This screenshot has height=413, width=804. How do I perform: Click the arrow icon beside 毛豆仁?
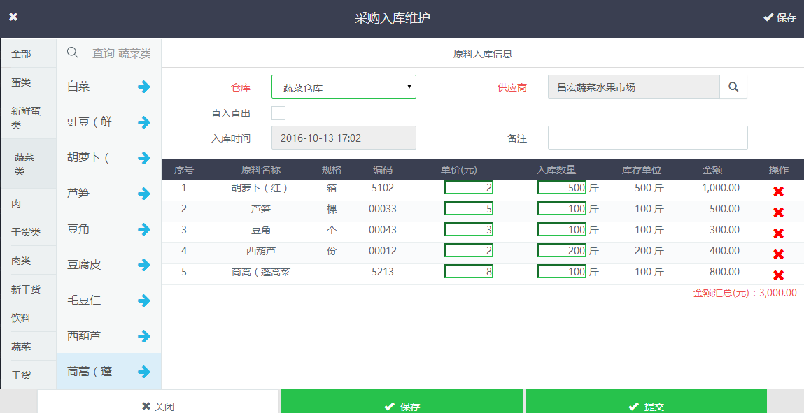pyautogui.click(x=144, y=300)
